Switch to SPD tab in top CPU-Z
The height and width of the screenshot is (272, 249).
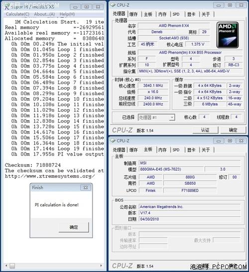coord(176,14)
